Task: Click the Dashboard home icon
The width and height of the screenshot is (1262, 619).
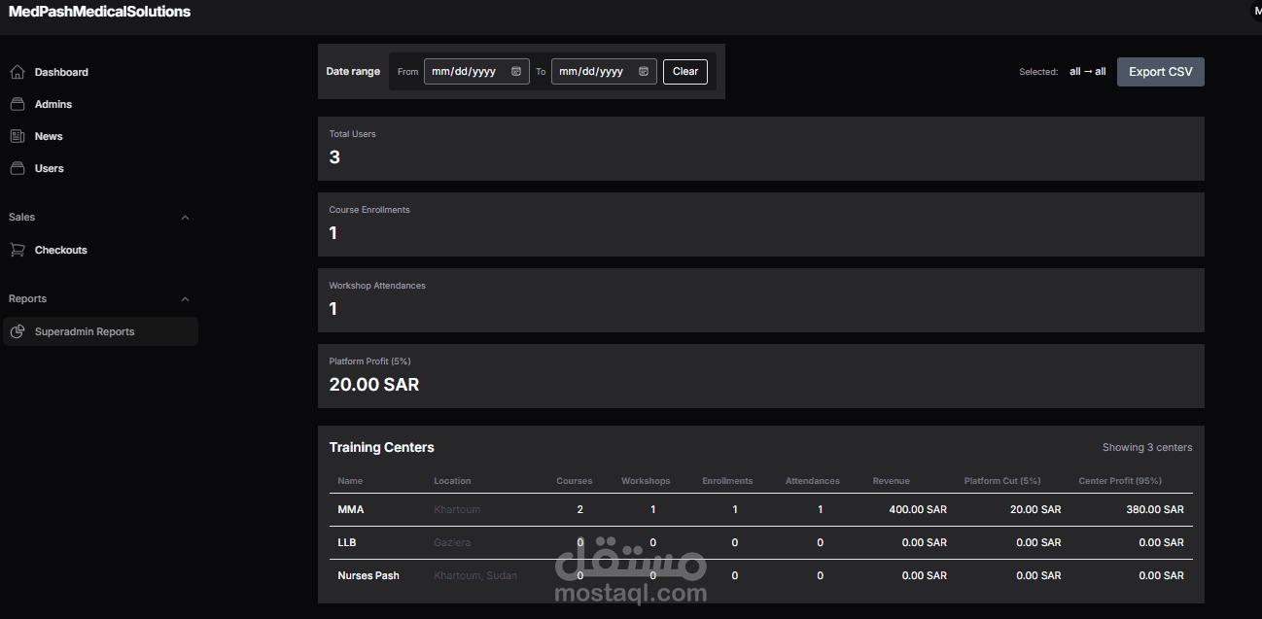Action: 18,72
